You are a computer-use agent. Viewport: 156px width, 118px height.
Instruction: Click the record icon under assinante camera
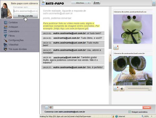(116, 89)
